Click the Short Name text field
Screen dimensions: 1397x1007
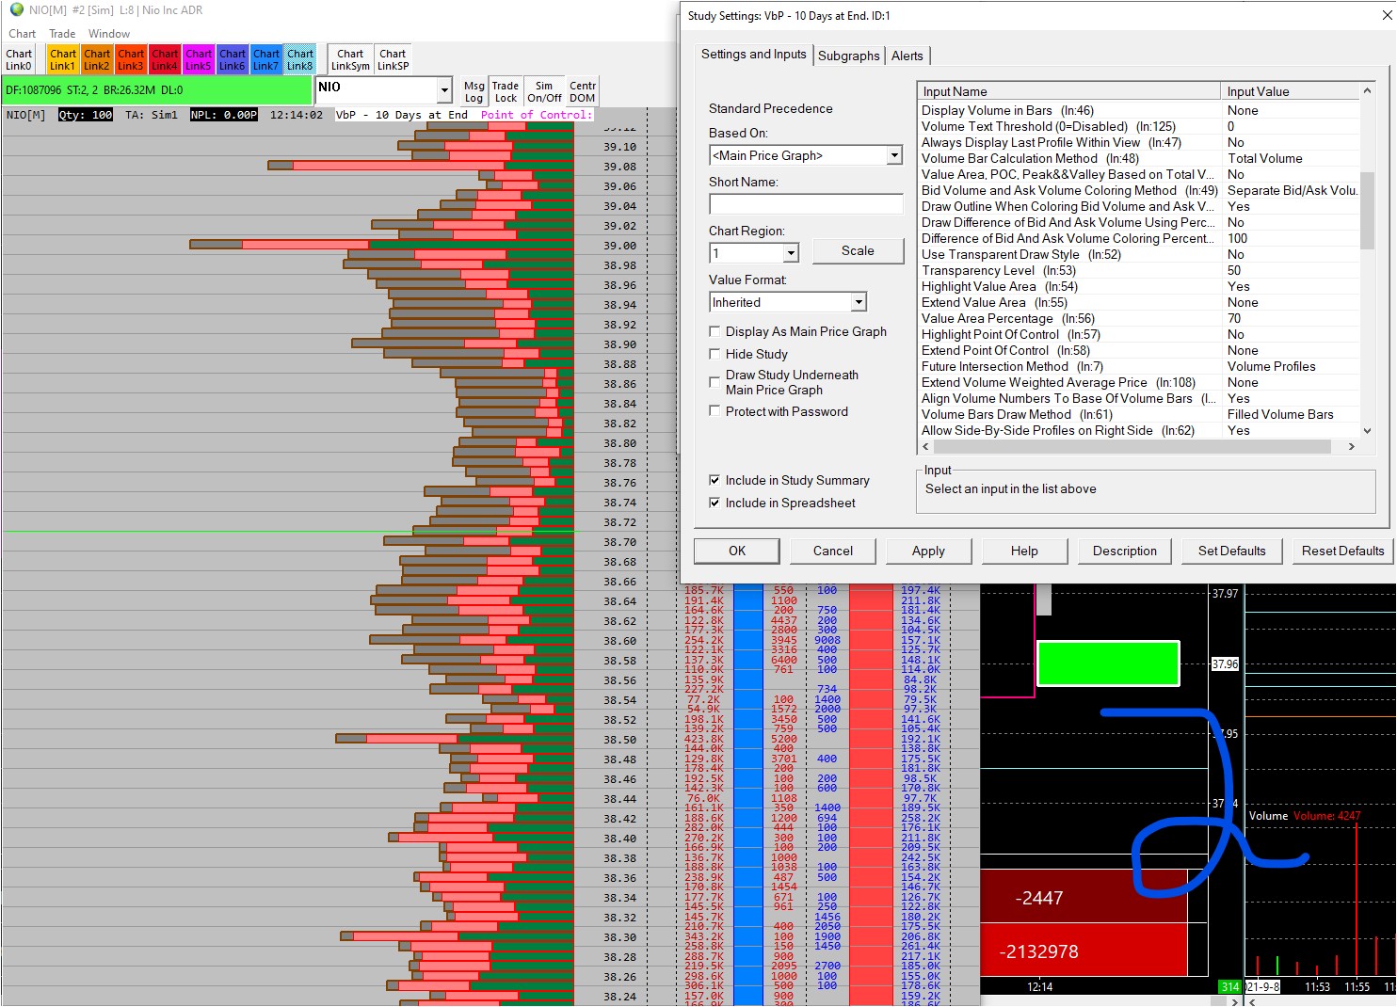806,204
